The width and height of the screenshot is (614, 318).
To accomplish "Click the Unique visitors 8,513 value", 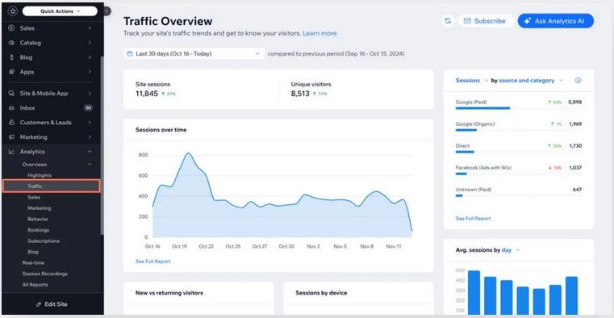I will 300,94.
